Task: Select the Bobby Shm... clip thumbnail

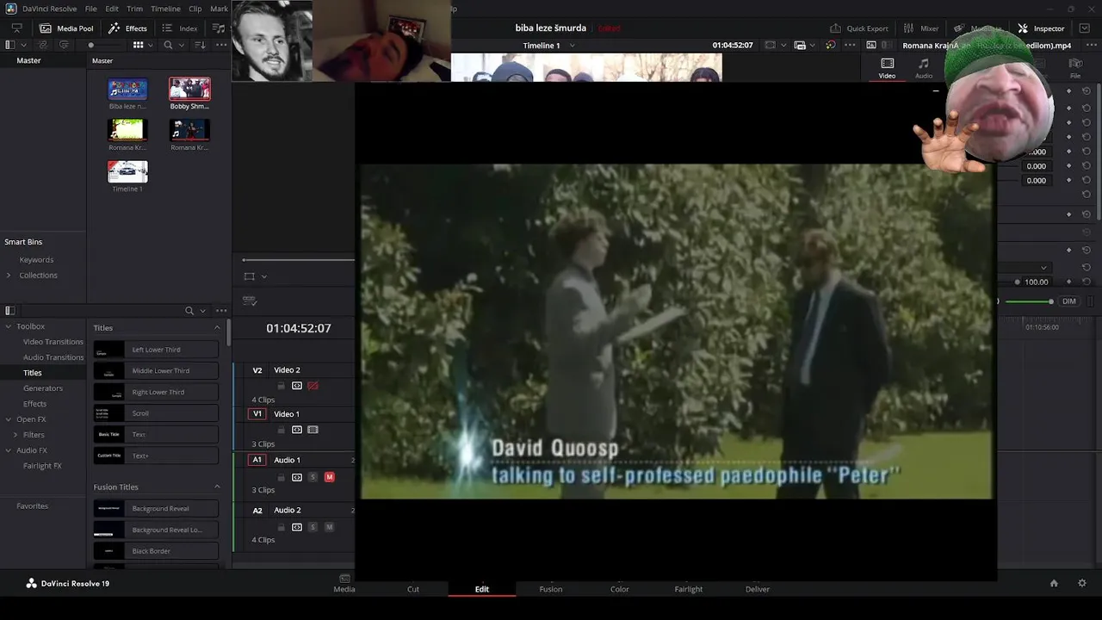Action: [x=189, y=89]
